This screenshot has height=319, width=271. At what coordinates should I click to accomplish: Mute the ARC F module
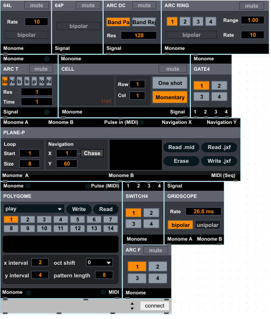(x=156, y=250)
